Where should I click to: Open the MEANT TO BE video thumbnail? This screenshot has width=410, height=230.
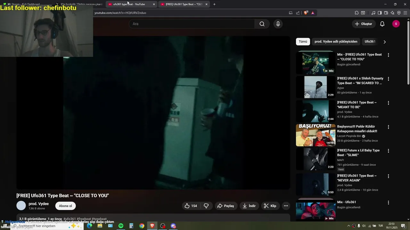(x=316, y=111)
